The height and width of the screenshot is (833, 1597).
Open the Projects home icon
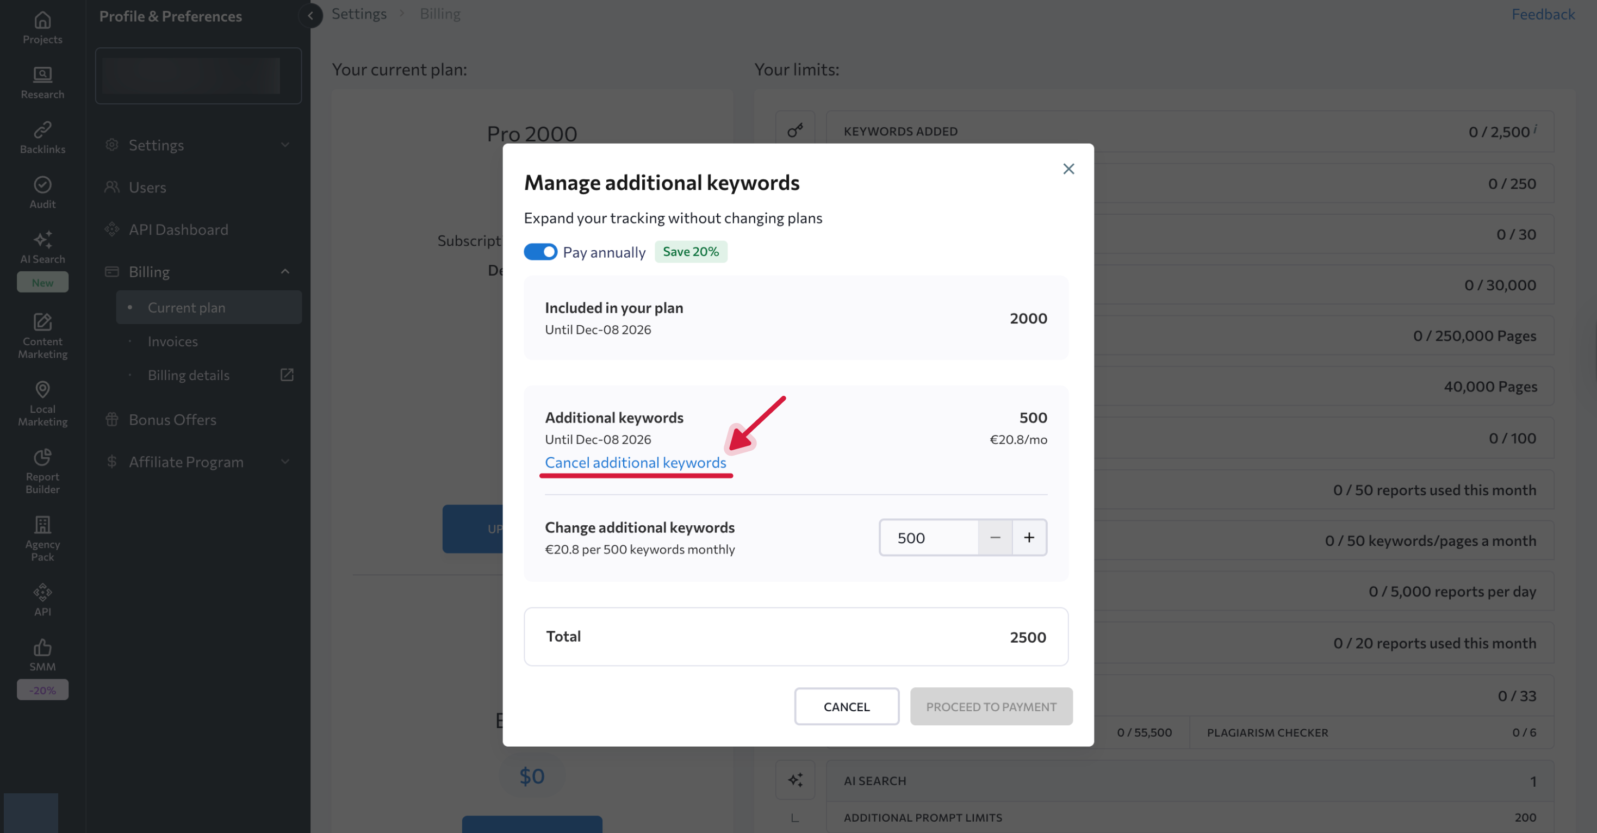42,21
